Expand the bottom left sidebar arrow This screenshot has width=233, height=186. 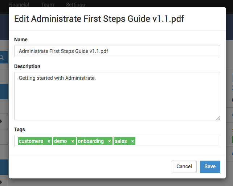[1, 182]
